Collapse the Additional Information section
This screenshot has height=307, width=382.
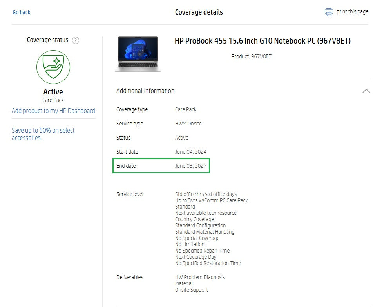point(366,91)
